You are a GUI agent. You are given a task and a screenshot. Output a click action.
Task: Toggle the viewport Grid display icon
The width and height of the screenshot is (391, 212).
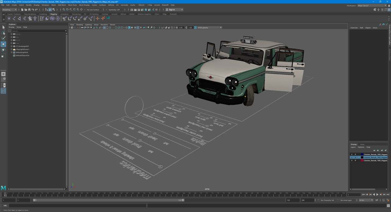104,27
